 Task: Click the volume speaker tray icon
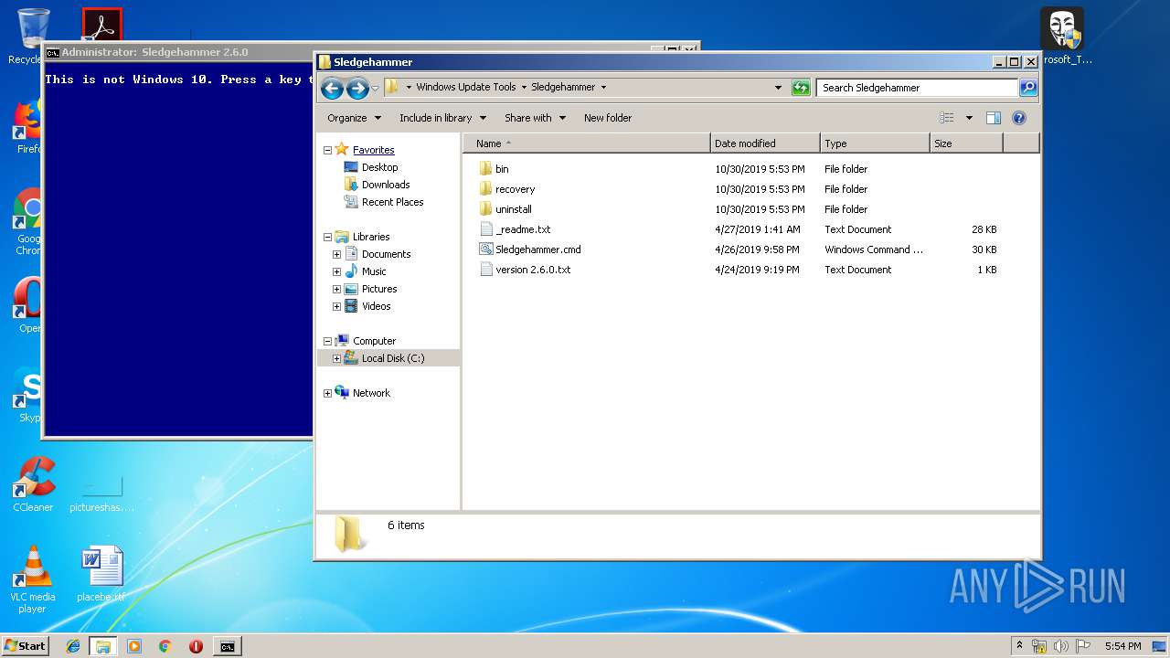point(1061,646)
